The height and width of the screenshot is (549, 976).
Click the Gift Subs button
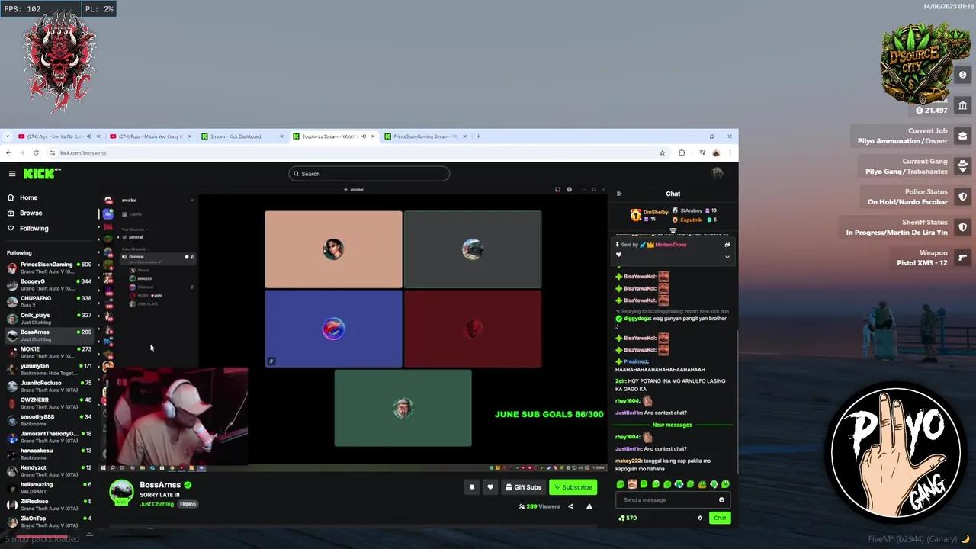click(x=523, y=487)
